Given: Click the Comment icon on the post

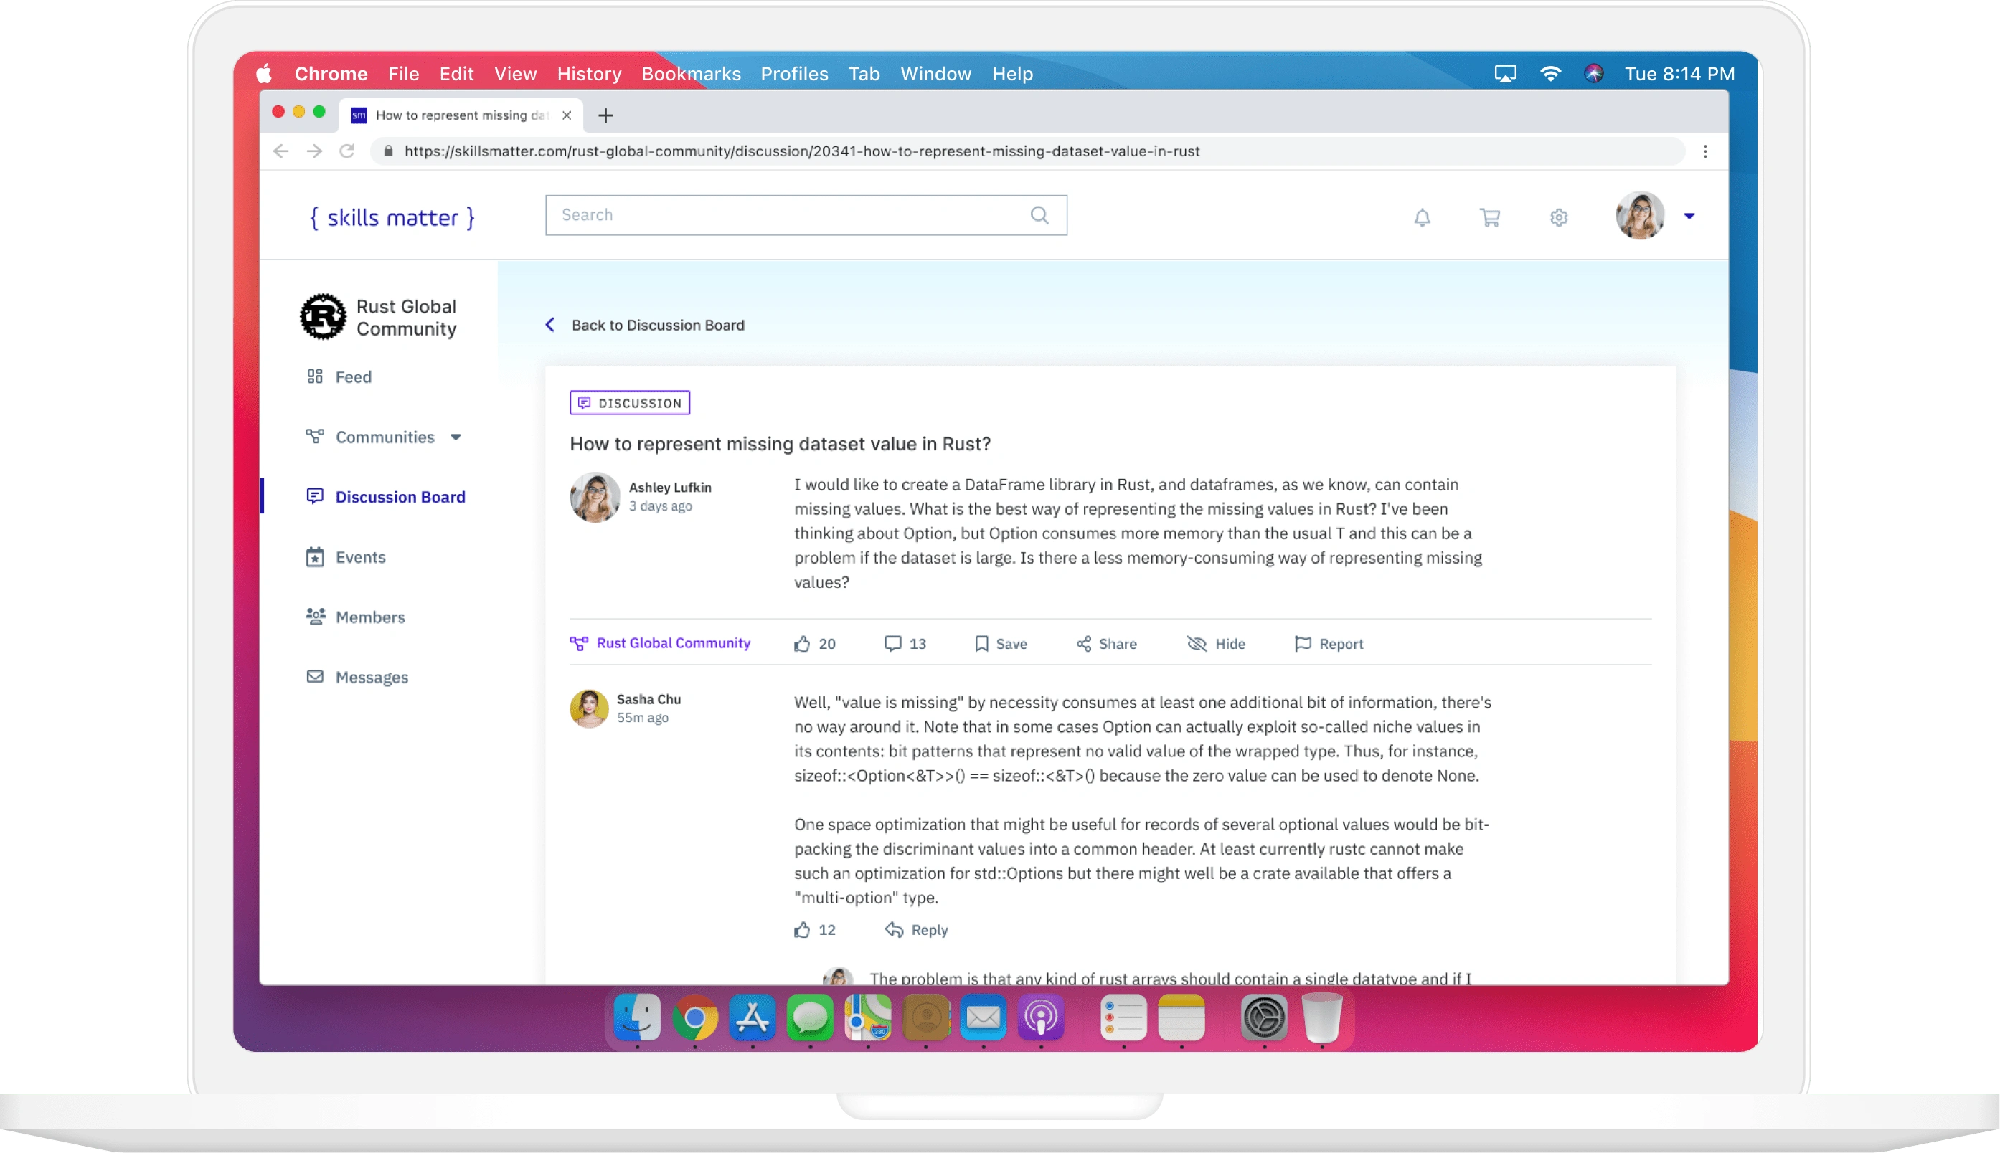Looking at the screenshot, I should [x=893, y=642].
